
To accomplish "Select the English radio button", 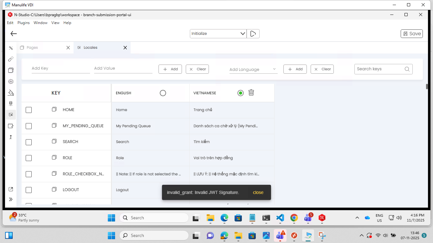I will pos(163,93).
